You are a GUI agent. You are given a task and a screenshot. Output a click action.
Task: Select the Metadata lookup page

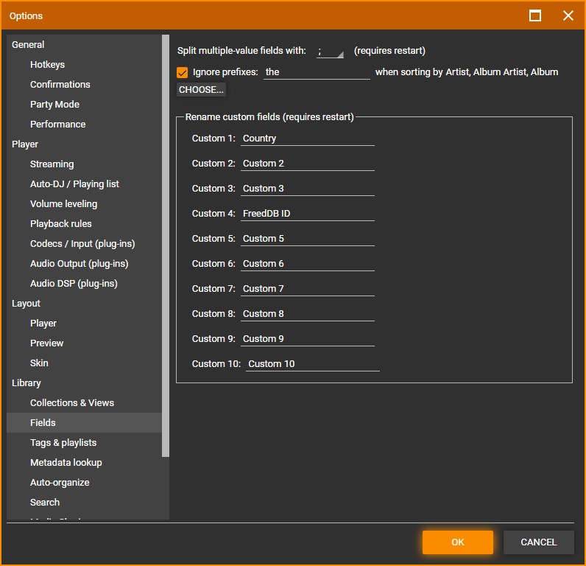click(x=66, y=463)
